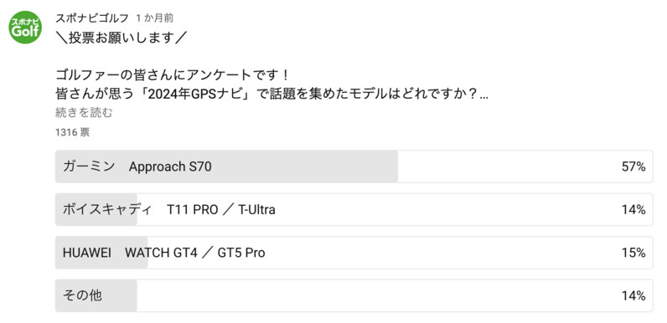The image size is (667, 323).
Task: Select the その他 poll option
Action: pos(354,295)
